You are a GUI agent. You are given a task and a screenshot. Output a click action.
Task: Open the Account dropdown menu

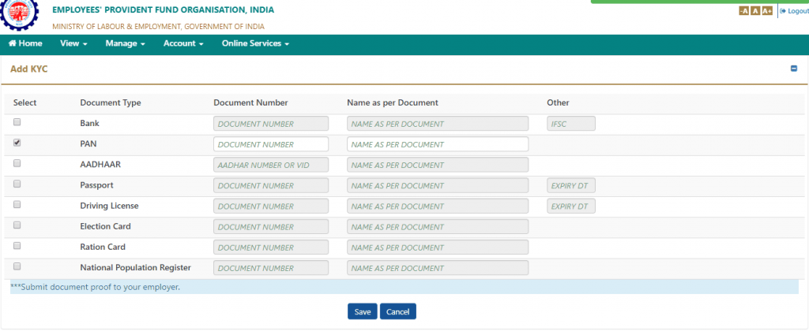click(183, 44)
